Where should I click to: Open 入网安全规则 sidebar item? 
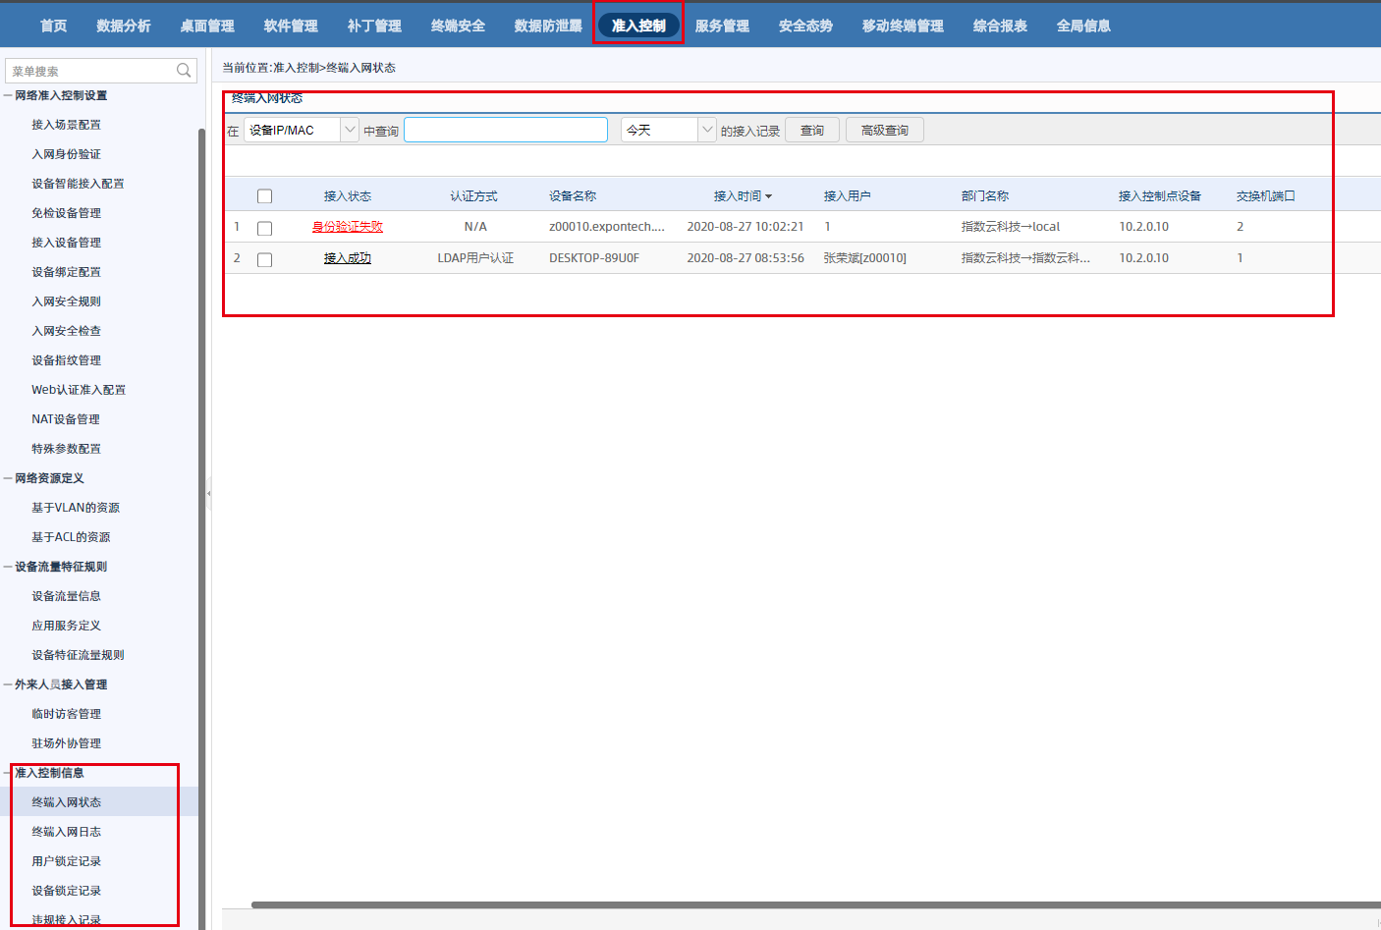(x=66, y=301)
